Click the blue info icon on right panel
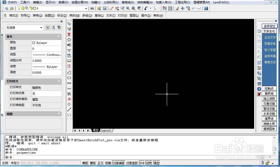Viewport: 280px width, 167px height. coord(259,89)
